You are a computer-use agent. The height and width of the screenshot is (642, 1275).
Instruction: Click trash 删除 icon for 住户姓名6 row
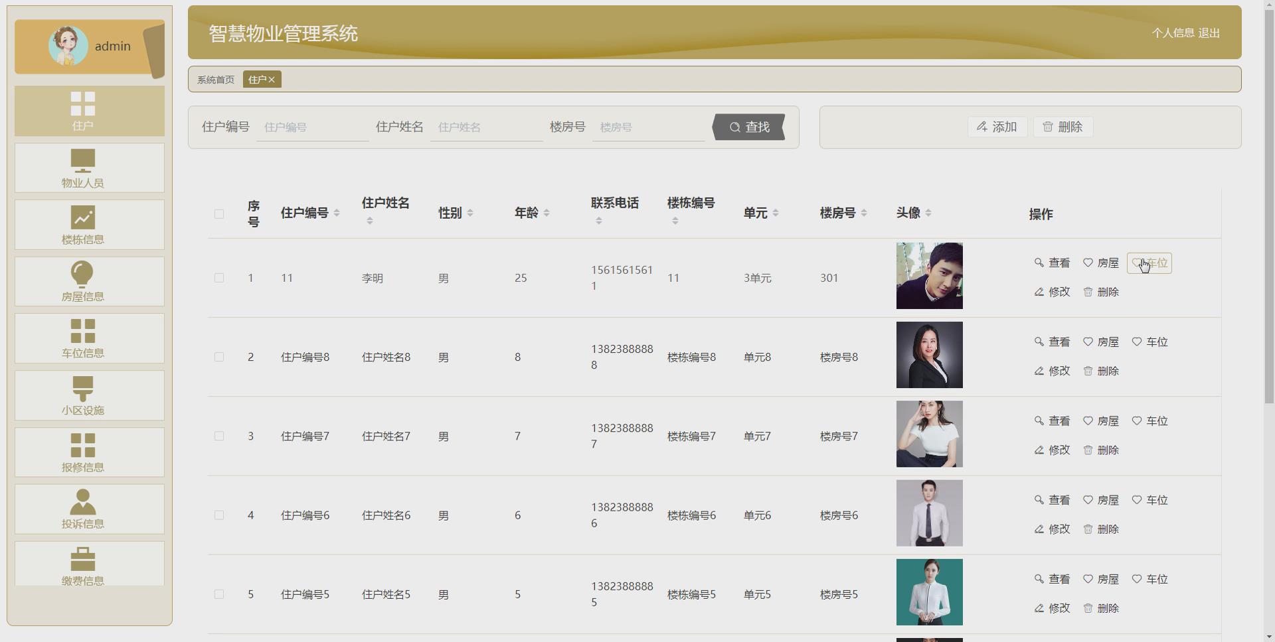tap(1088, 529)
